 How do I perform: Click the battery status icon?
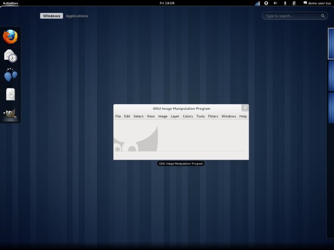294,3
